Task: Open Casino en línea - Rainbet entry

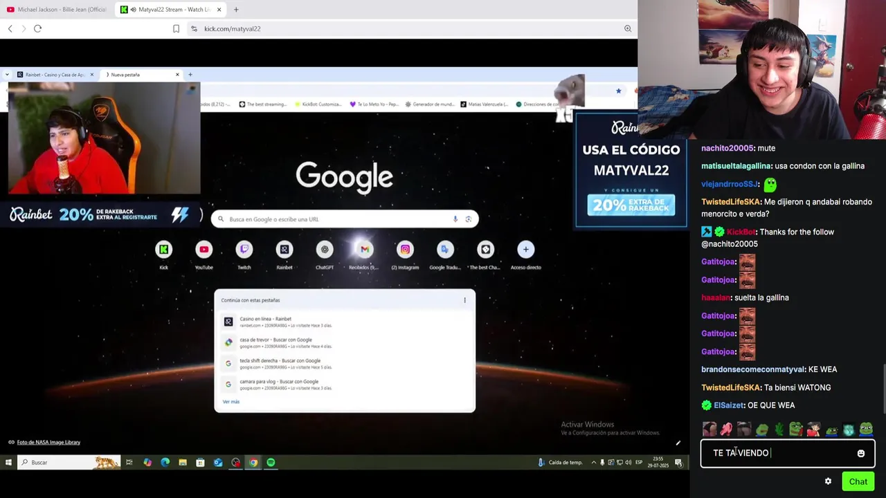Action: (344, 322)
